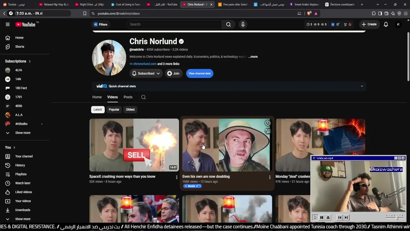
Task: Skip to next in Webcam player
Action: tap(346, 218)
